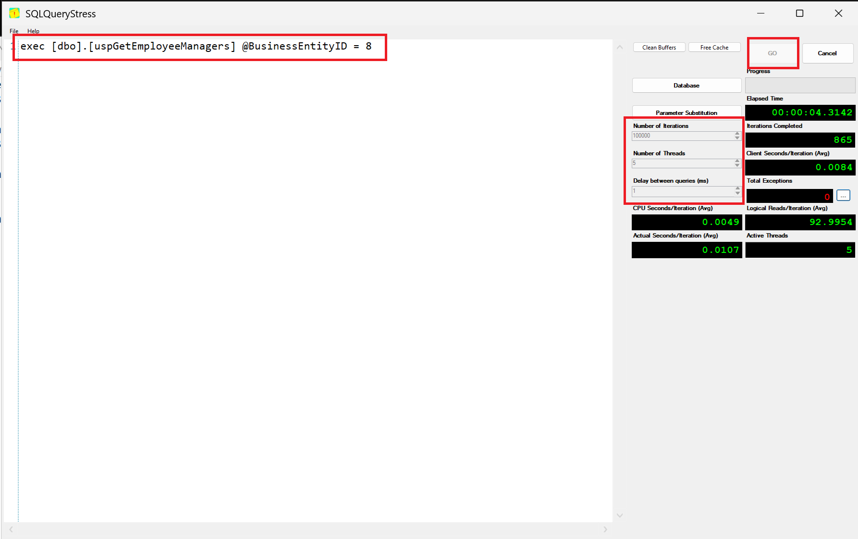Viewport: 858px width, 539px height.
Task: Click editor horizontal scroll left arrow
Action: 11,529
